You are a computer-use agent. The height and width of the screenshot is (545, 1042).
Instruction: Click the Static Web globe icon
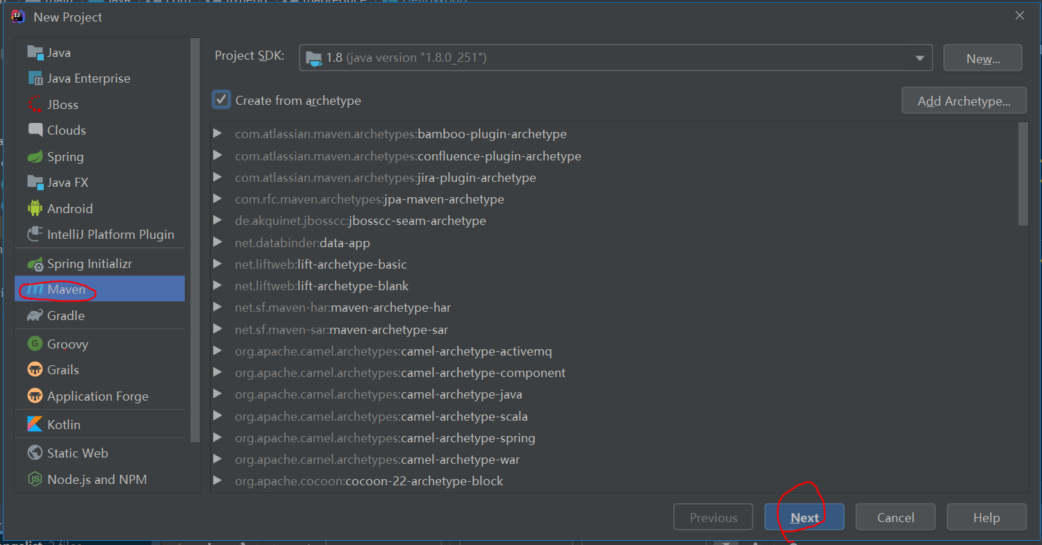pos(35,453)
